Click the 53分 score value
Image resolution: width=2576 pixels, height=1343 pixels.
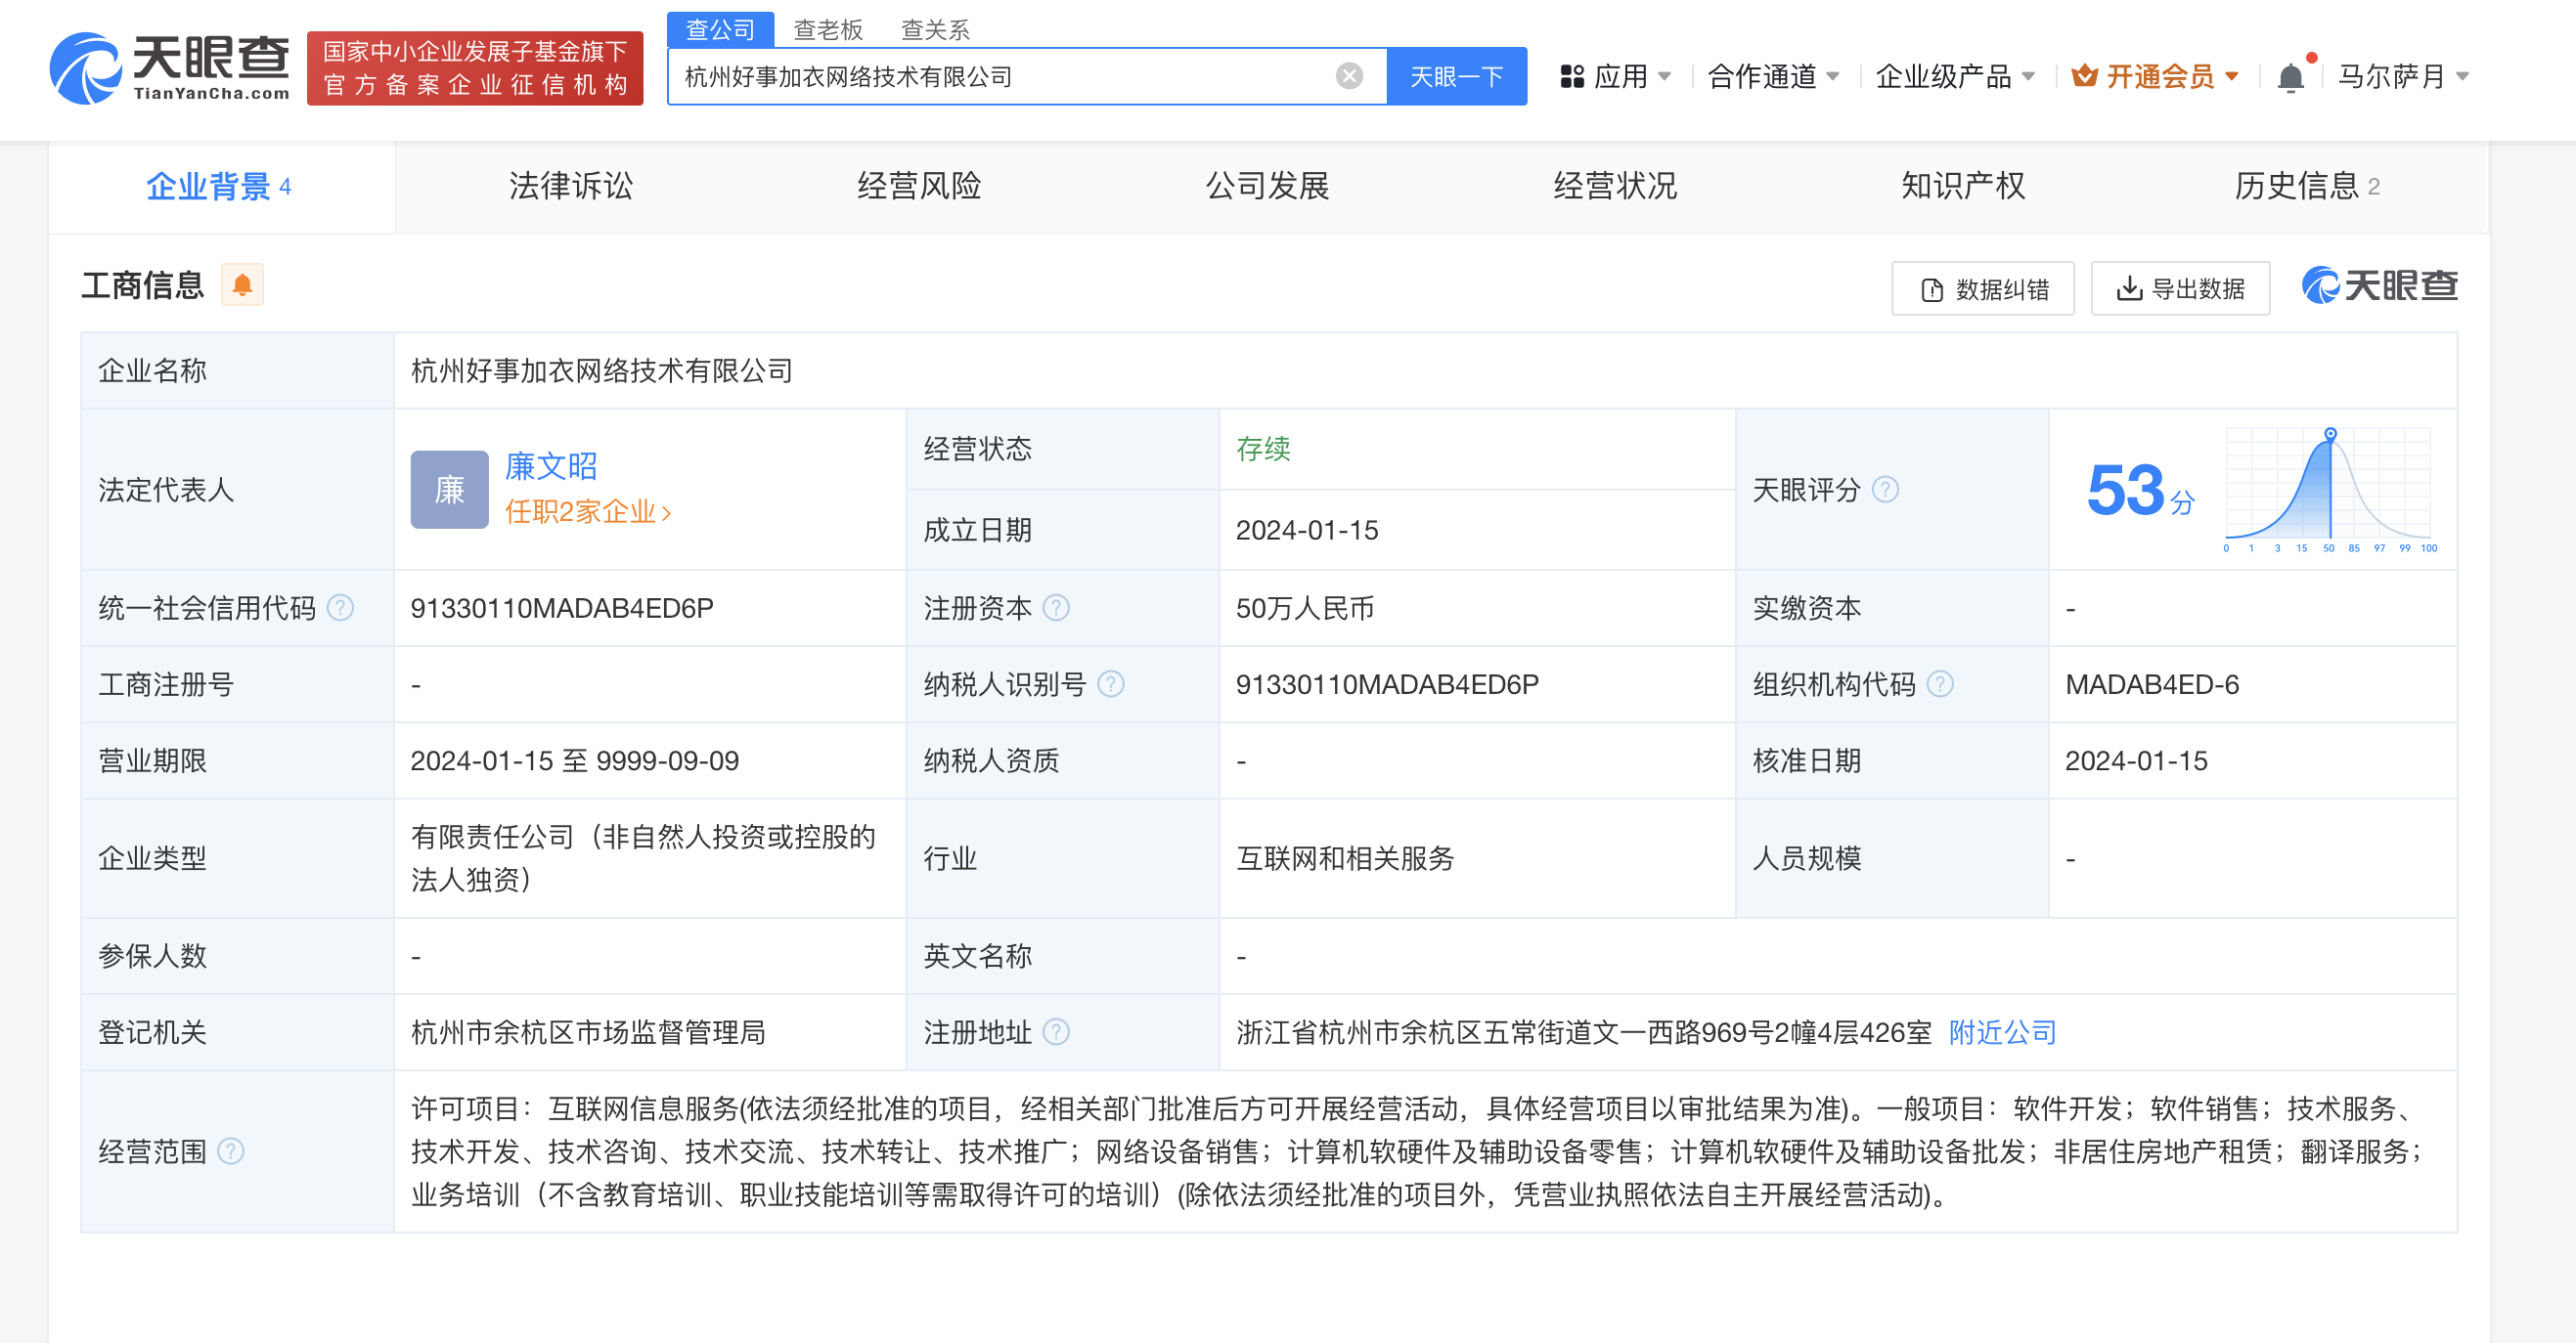click(x=2140, y=491)
